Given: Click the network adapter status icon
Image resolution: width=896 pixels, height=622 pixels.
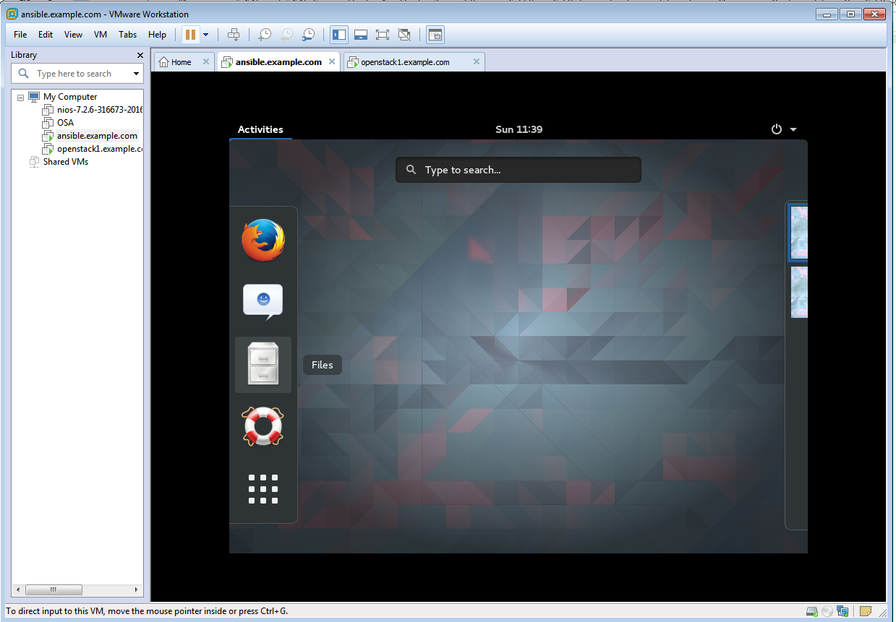Looking at the screenshot, I should [842, 611].
